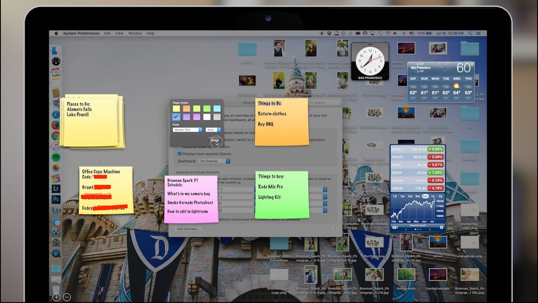The height and width of the screenshot is (303, 538).
Task: Open the View menu
Action: coord(119,33)
